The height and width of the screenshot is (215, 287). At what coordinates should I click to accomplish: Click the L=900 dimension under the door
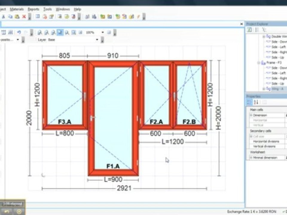pos(113,179)
